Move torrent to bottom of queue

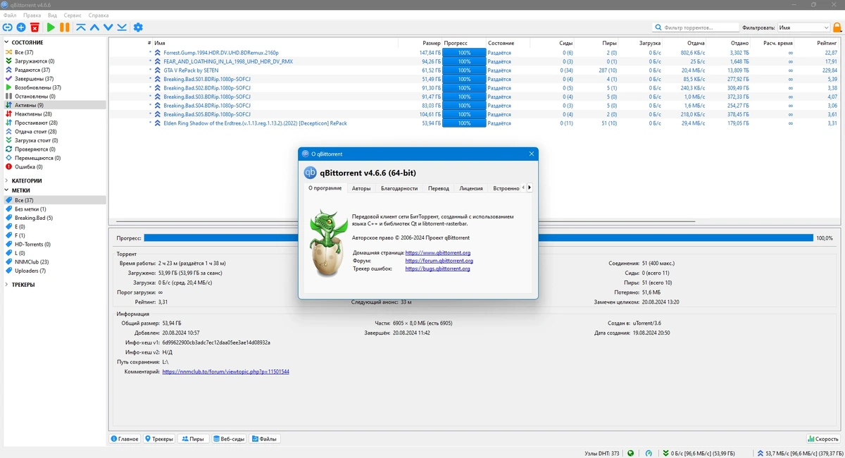click(122, 27)
